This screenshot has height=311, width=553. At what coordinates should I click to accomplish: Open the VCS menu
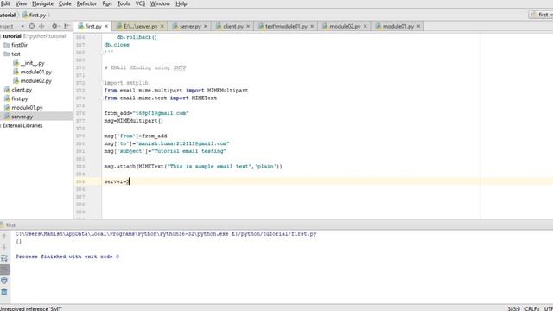pos(140,3)
